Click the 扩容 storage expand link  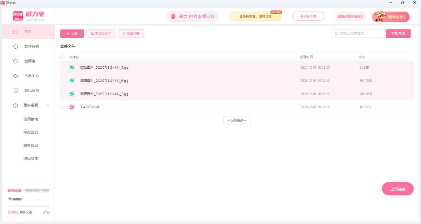click(46, 212)
